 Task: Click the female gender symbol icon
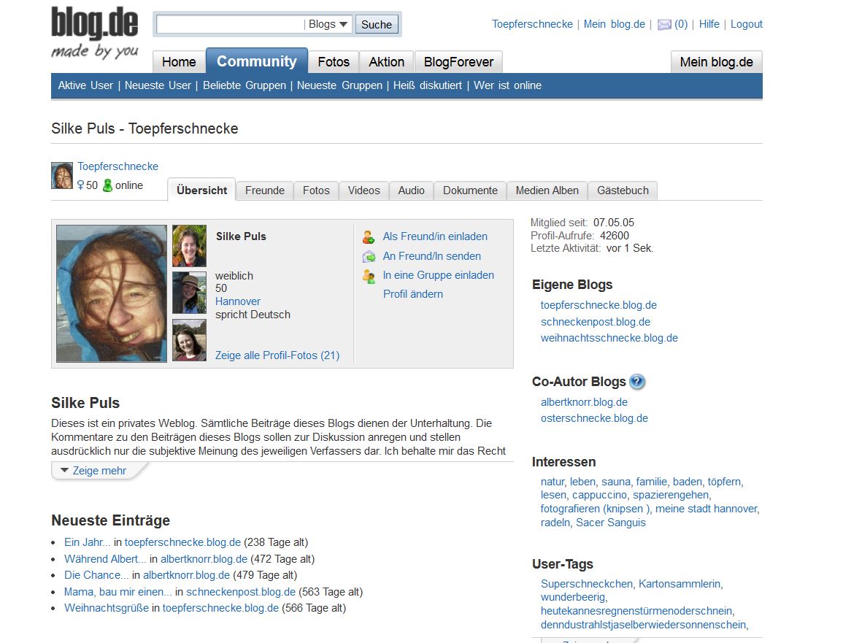click(x=80, y=185)
